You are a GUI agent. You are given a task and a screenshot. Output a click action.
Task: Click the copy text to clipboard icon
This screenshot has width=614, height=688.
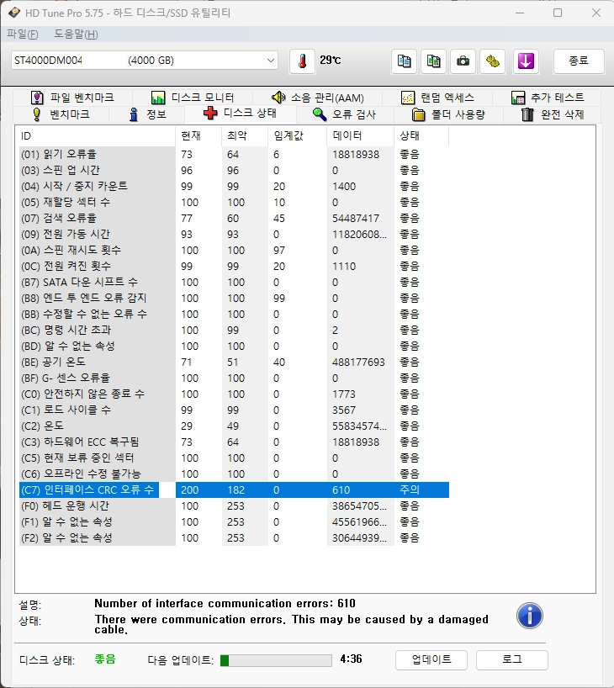point(404,61)
